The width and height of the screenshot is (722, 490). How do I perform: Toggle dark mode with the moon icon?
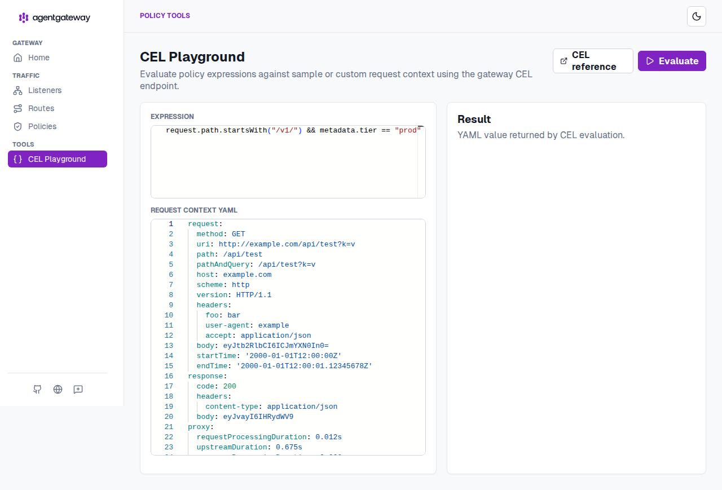tap(697, 16)
